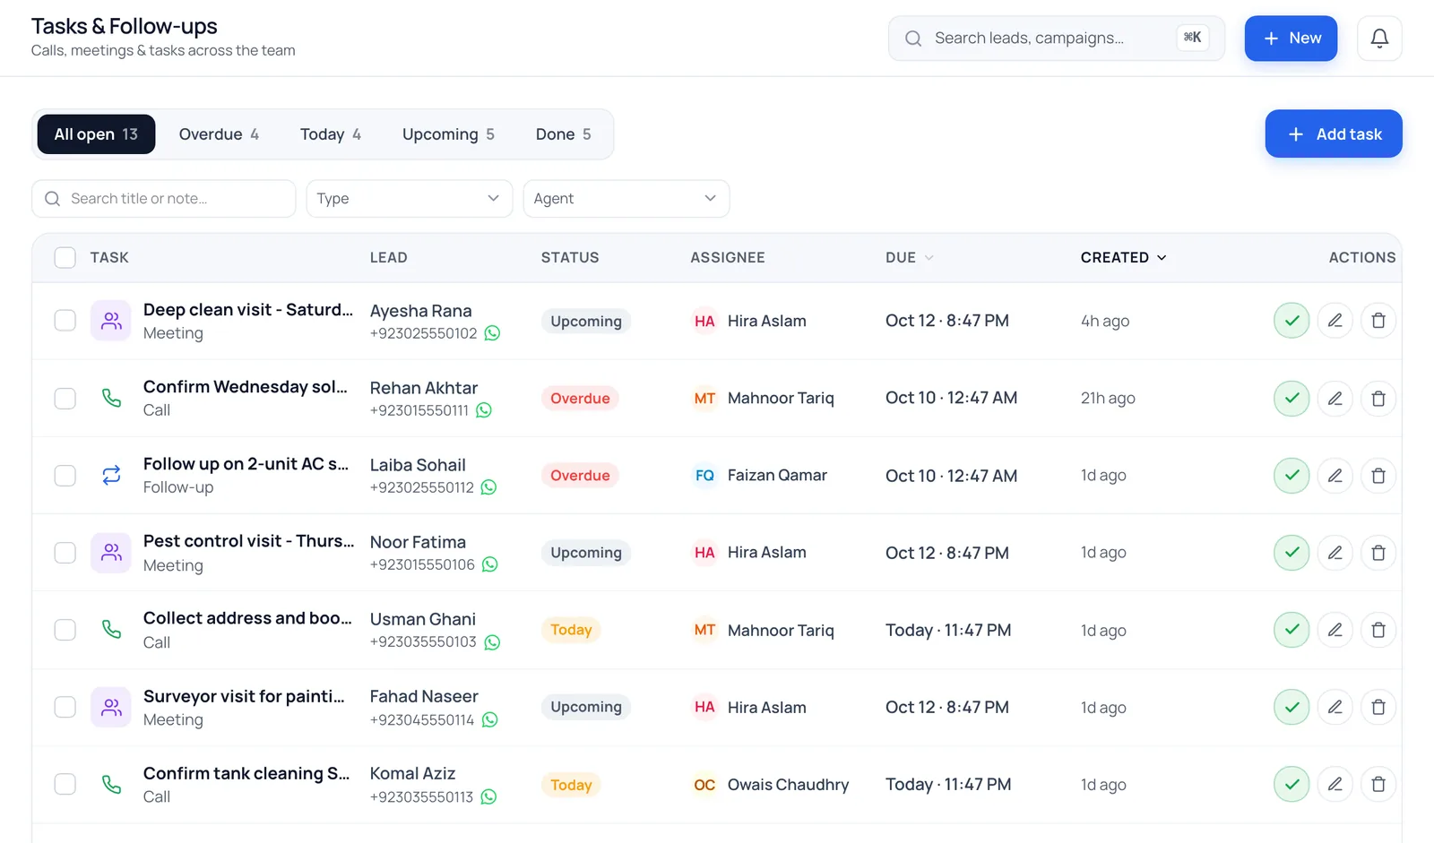The image size is (1434, 843).
Task: Open the Type filter dropdown
Action: pyautogui.click(x=409, y=199)
